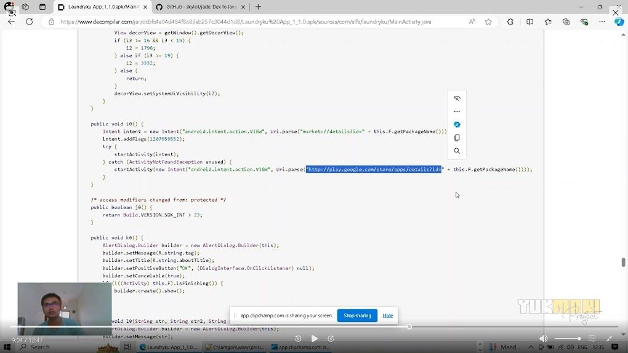Open Browser essentials heart icon
This screenshot has height=353, width=628.
[584, 22]
